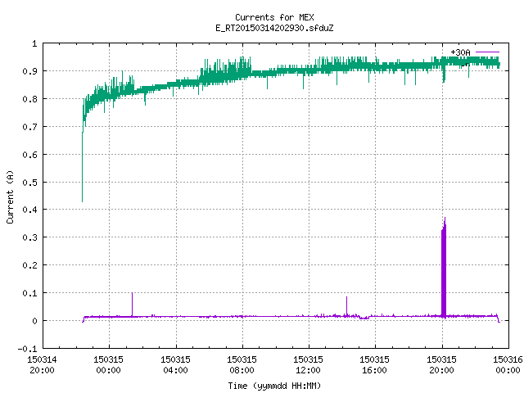The width and height of the screenshot is (524, 393).
Task: Click the y-axis tick value 0
Action: 34,321
